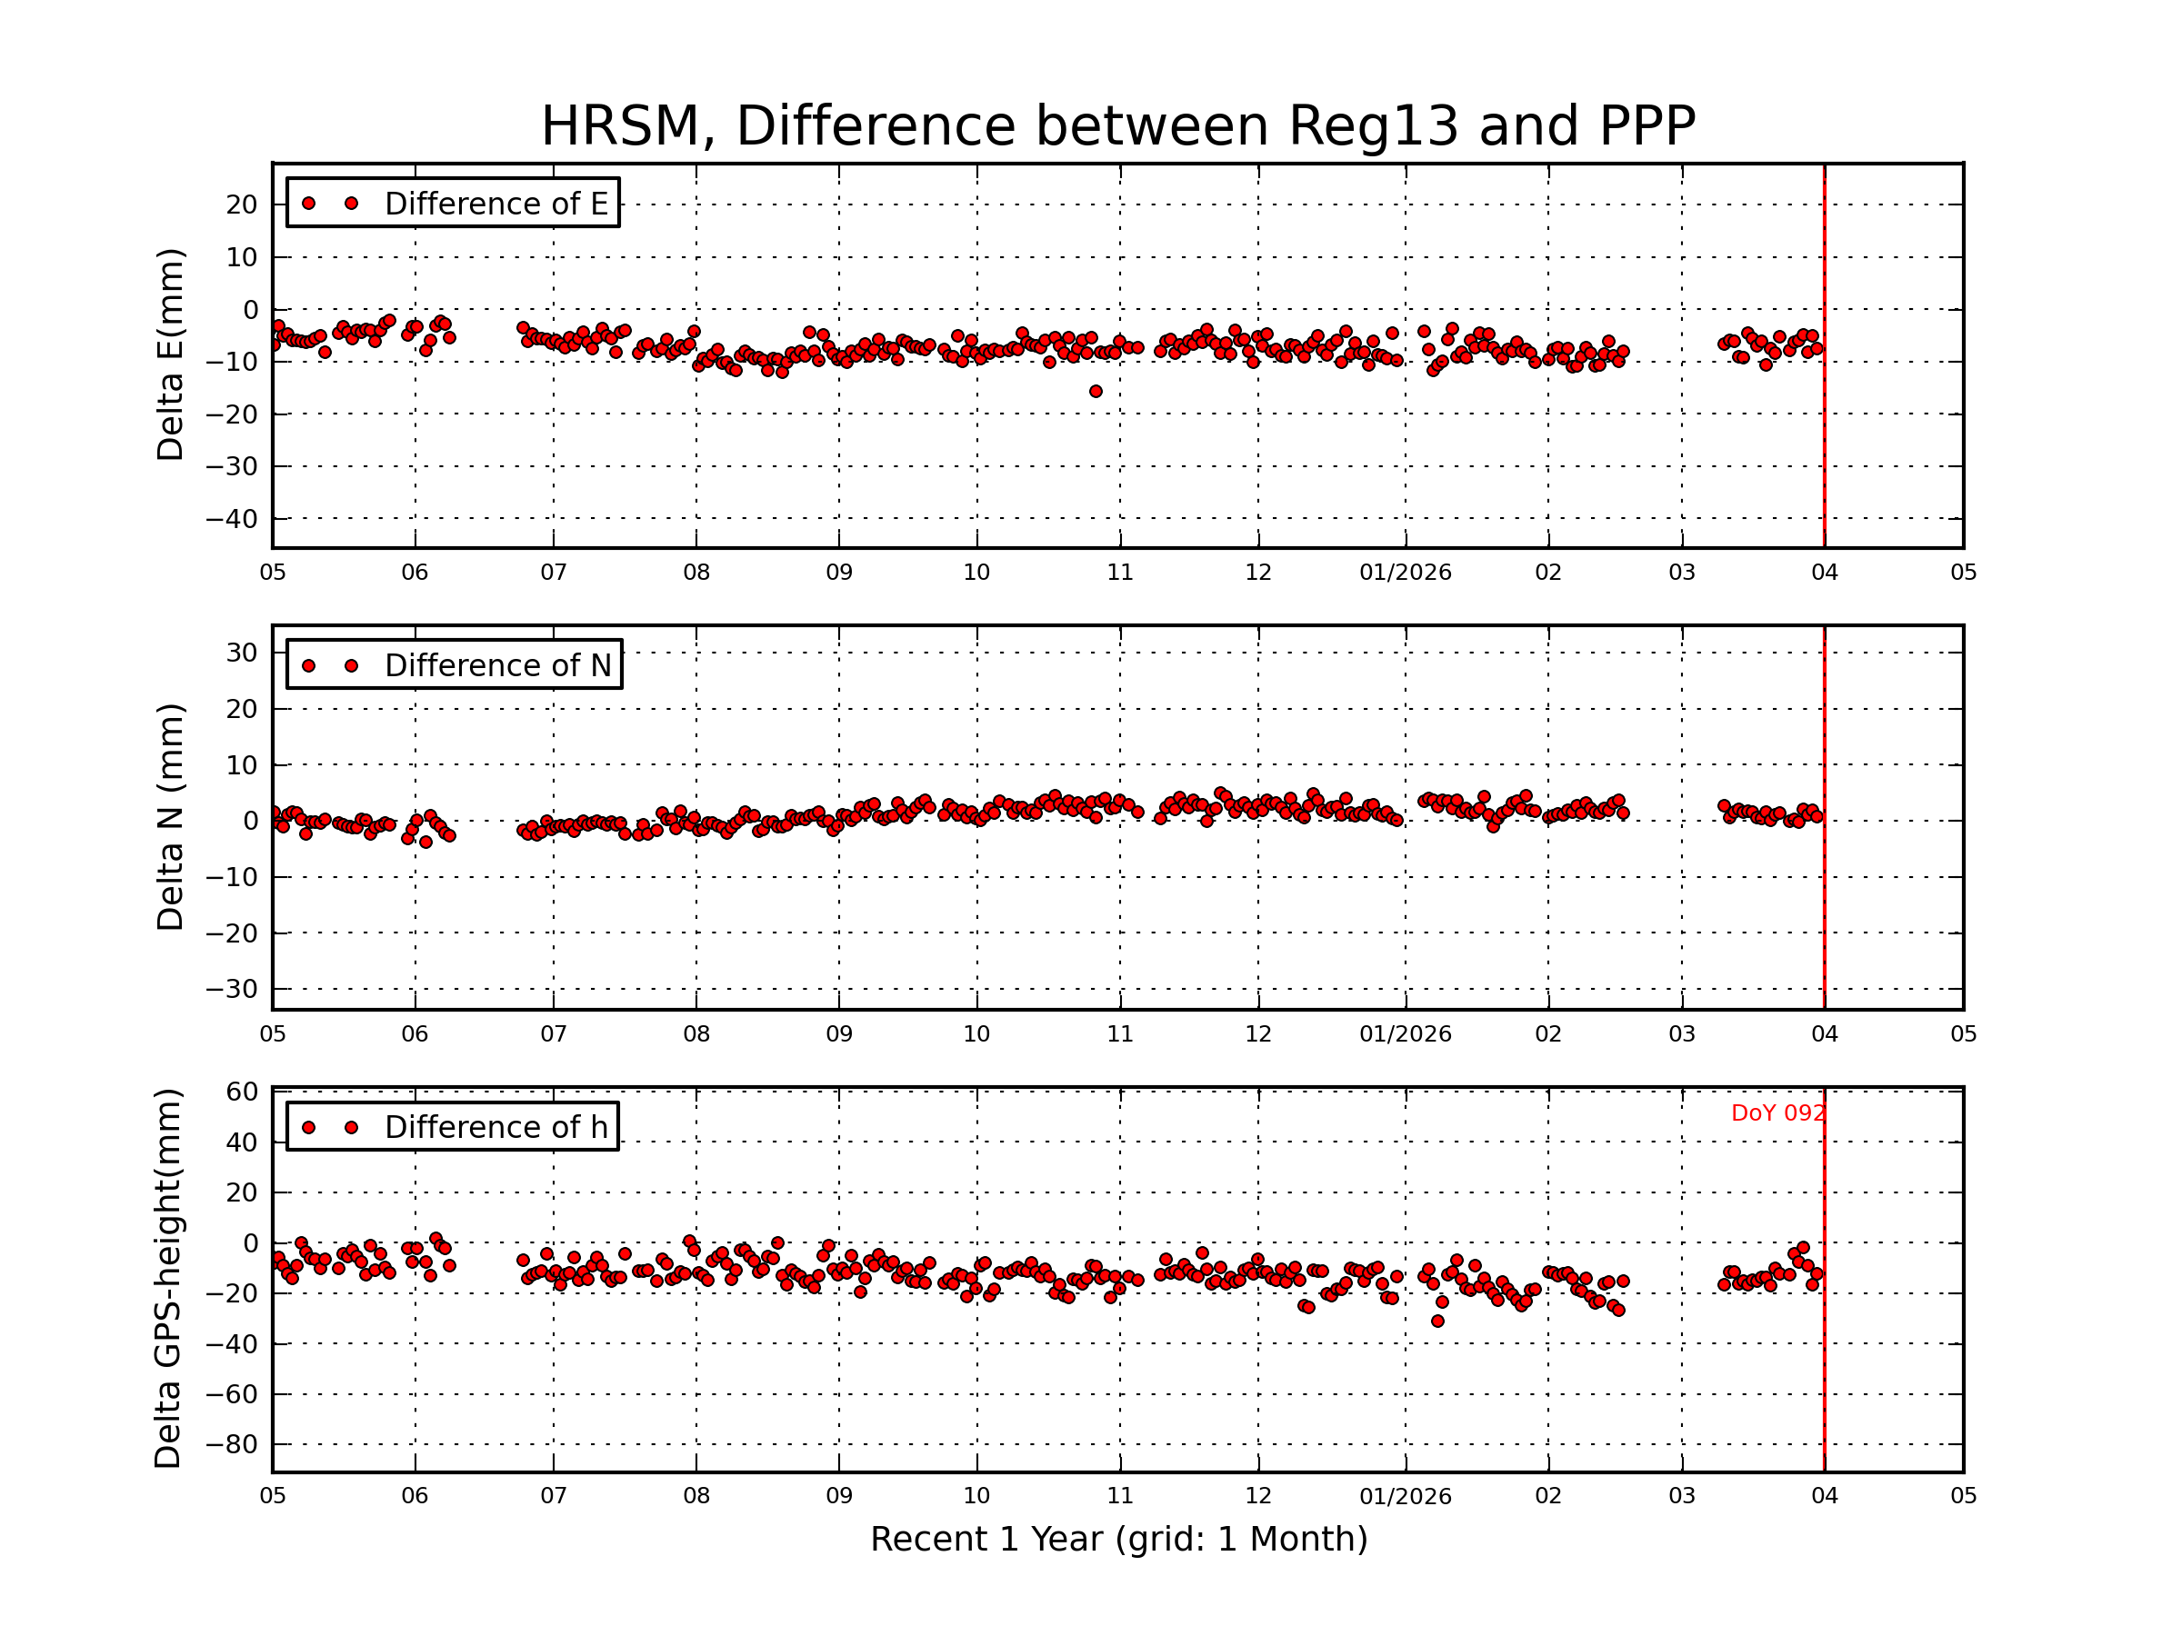The image size is (2182, 1636).
Task: Click the red legend marker for Difference of N
Action: coord(311,664)
